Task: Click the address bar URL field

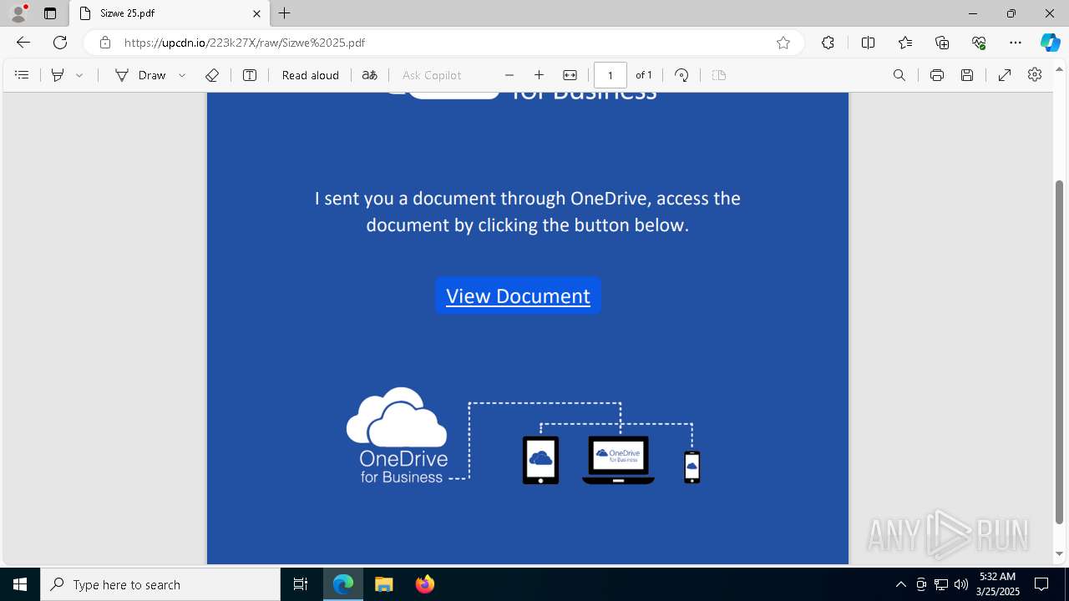Action: [x=443, y=43]
